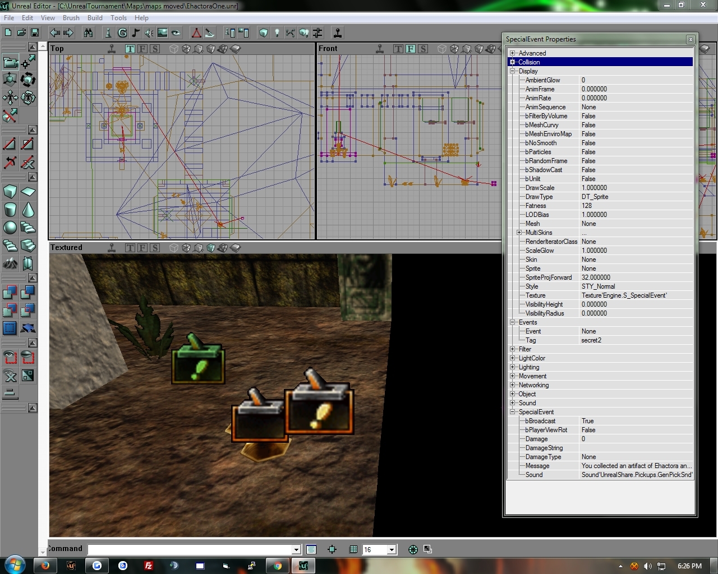Open the Brush menu
Image resolution: width=718 pixels, height=574 pixels.
71,18
